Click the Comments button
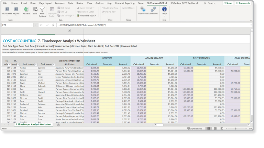 [242, 3]
